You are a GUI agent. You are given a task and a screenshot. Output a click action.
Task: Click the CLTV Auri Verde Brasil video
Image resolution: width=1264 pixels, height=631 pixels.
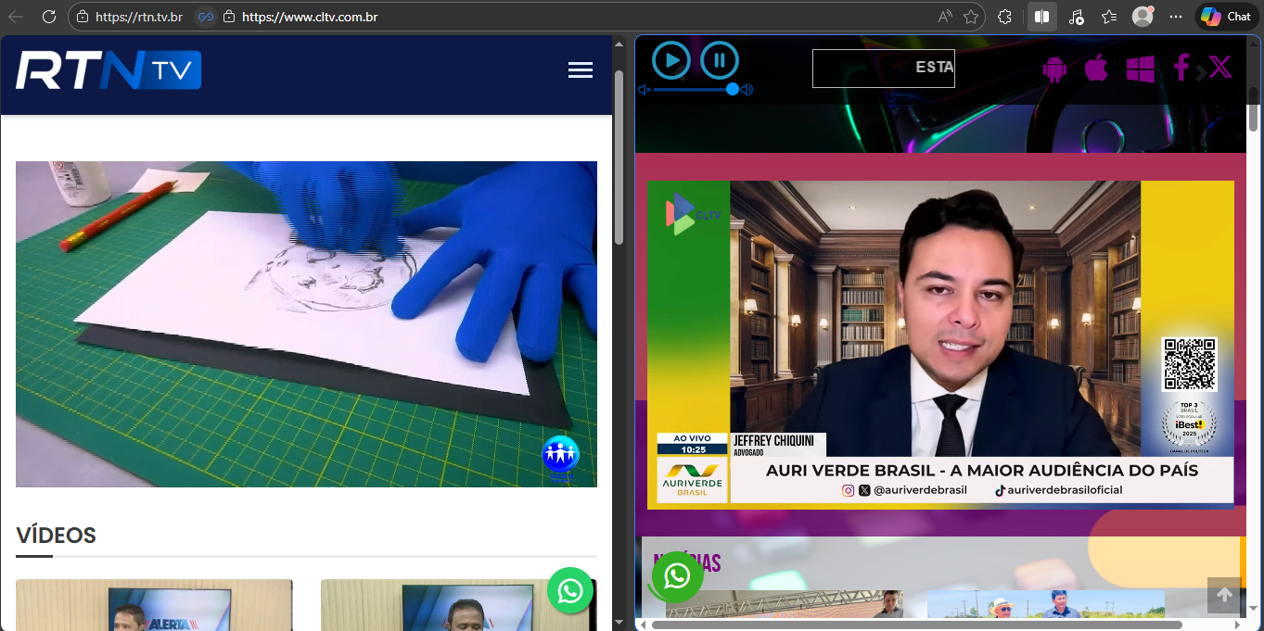click(x=940, y=345)
